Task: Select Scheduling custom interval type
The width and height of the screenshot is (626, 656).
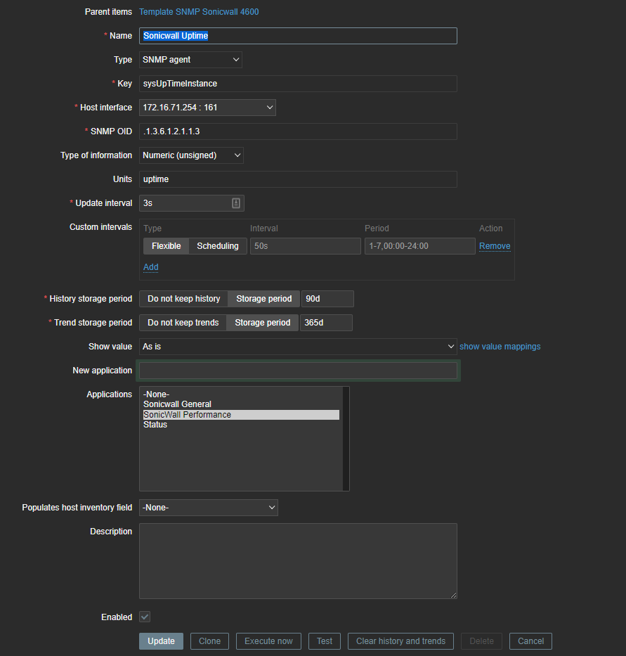Action: tap(217, 246)
